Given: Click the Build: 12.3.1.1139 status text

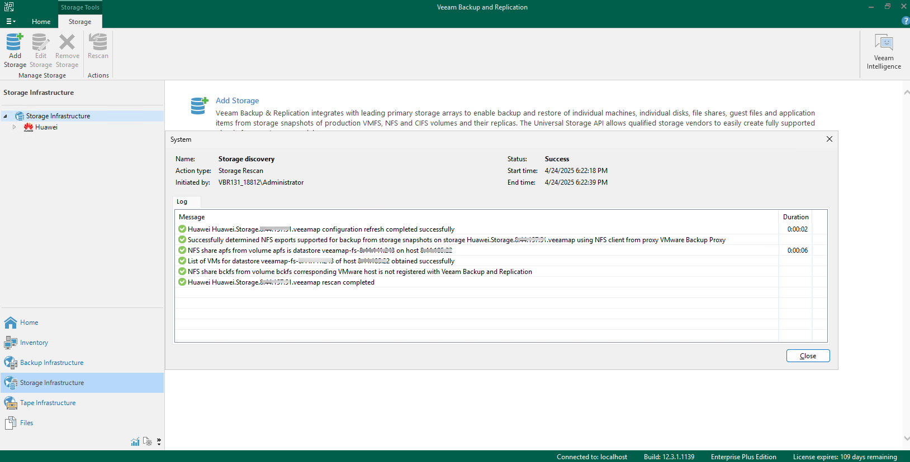Looking at the screenshot, I should 669,457.
